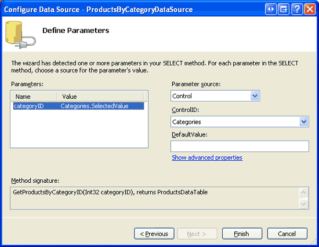
Task: Click the method signature scroll down arrow
Action: (x=303, y=204)
